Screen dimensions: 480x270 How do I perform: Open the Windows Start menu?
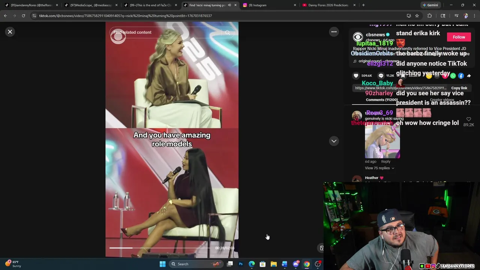[162, 264]
